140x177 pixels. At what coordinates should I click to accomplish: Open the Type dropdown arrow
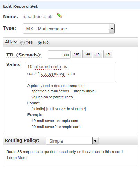[x=112, y=29]
